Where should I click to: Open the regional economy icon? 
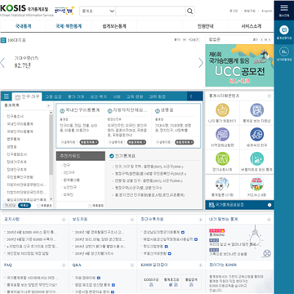coord(222,135)
